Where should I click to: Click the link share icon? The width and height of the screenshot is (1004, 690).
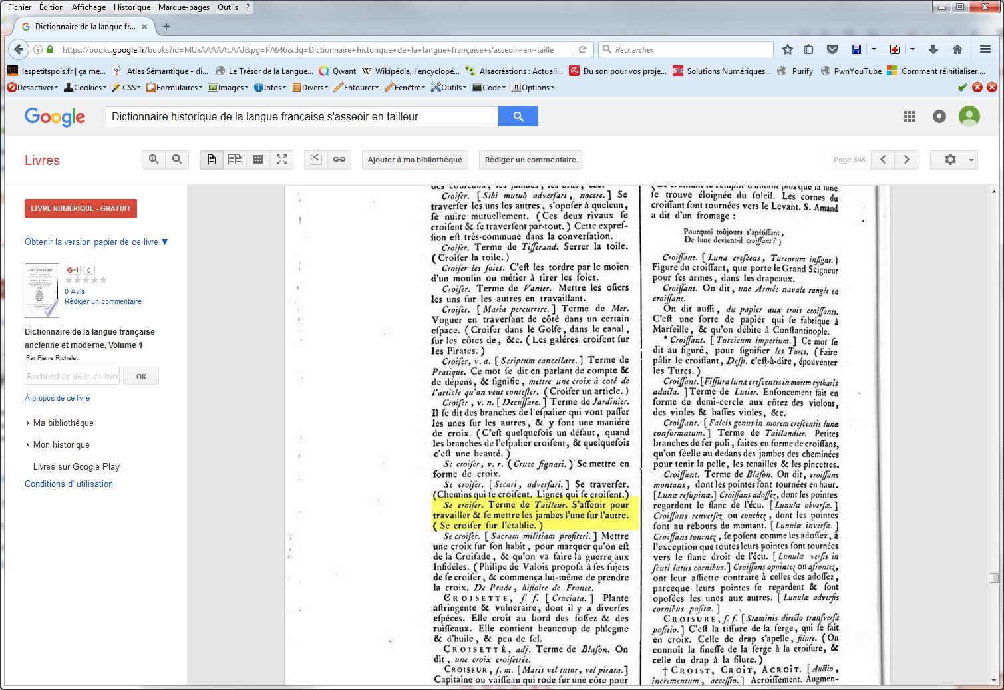[x=339, y=160]
